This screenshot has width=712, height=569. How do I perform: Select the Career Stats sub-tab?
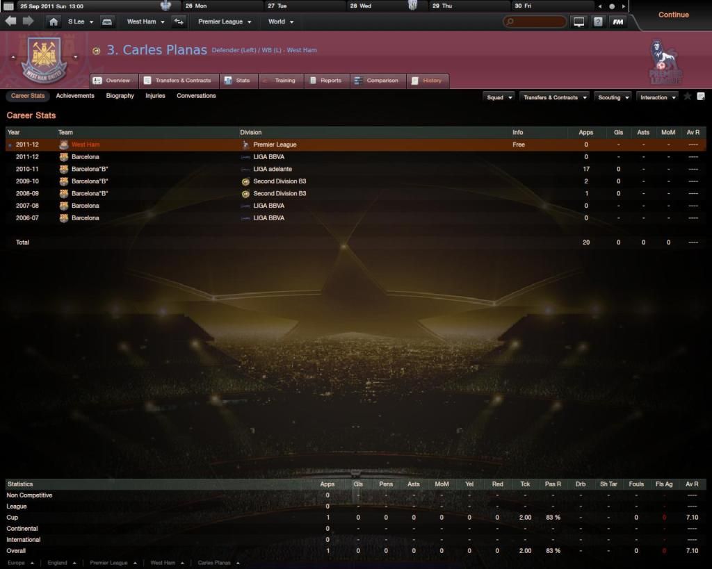pos(28,96)
